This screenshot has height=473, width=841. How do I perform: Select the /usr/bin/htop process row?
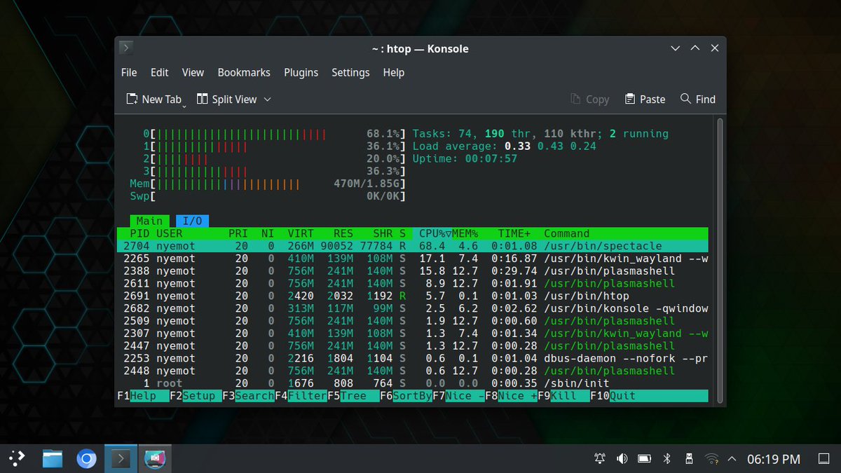(412, 296)
